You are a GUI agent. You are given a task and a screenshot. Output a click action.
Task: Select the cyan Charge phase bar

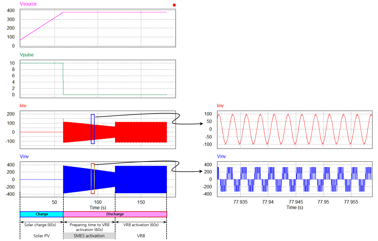41,214
